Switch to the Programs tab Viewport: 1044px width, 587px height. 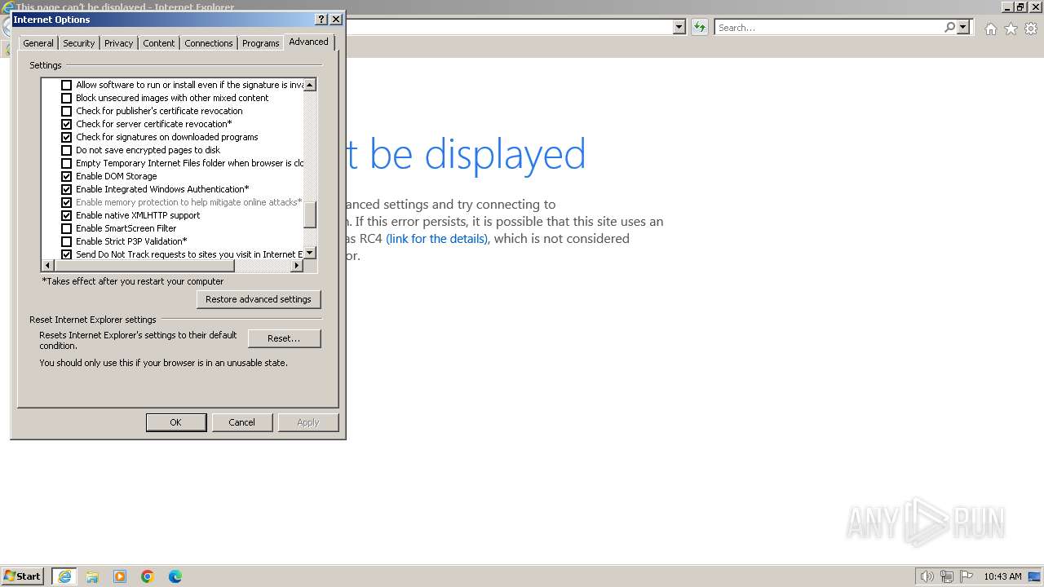[x=261, y=43]
